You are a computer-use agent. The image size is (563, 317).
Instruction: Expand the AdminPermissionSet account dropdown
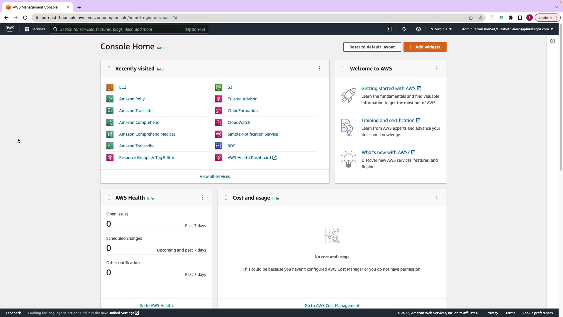point(507,29)
